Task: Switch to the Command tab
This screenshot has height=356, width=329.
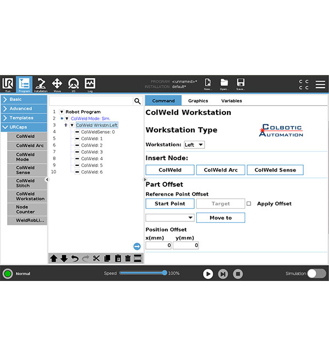Action: click(x=163, y=101)
